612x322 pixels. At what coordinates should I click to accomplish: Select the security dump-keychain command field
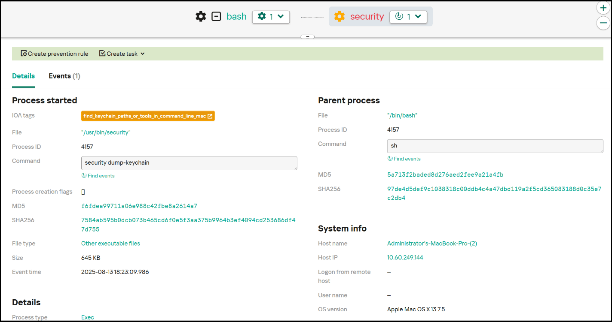tap(189, 163)
